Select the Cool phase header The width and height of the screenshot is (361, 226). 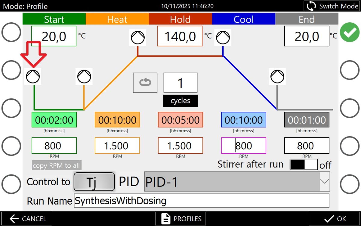[243, 20]
